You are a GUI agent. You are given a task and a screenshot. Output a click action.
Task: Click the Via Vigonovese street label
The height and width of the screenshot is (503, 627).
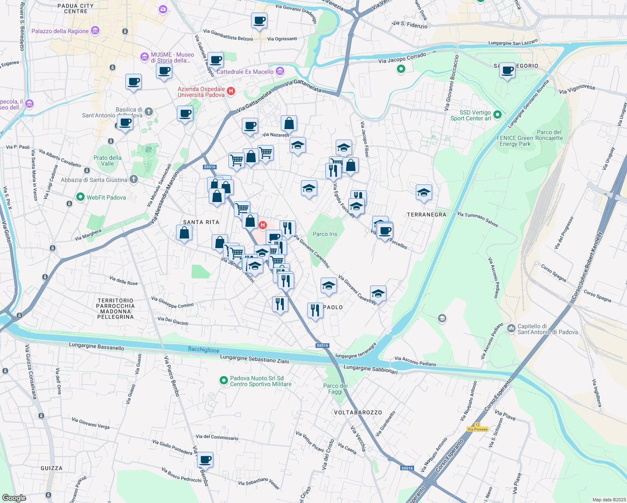coord(577,89)
